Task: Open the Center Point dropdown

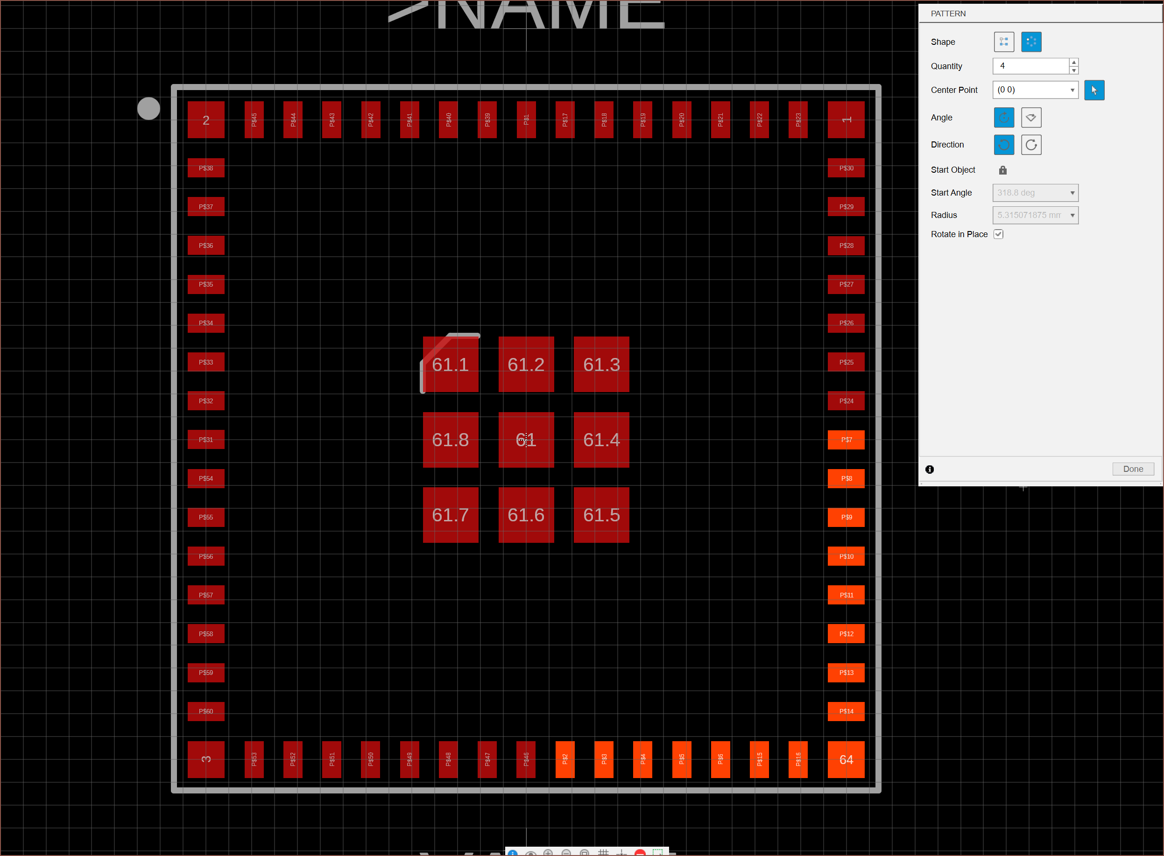Action: [1072, 90]
